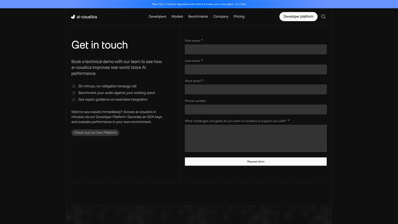Click the 'What challenges and goals' question label
Image resolution: width=398 pixels, height=224 pixels.
pyautogui.click(x=236, y=121)
